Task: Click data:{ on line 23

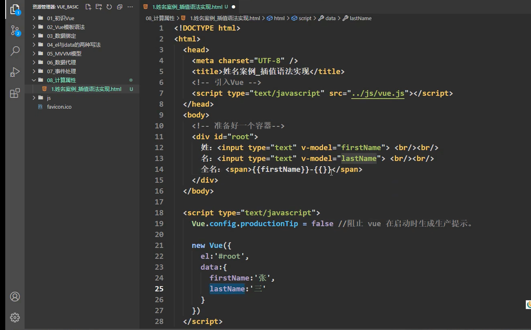Action: point(214,267)
